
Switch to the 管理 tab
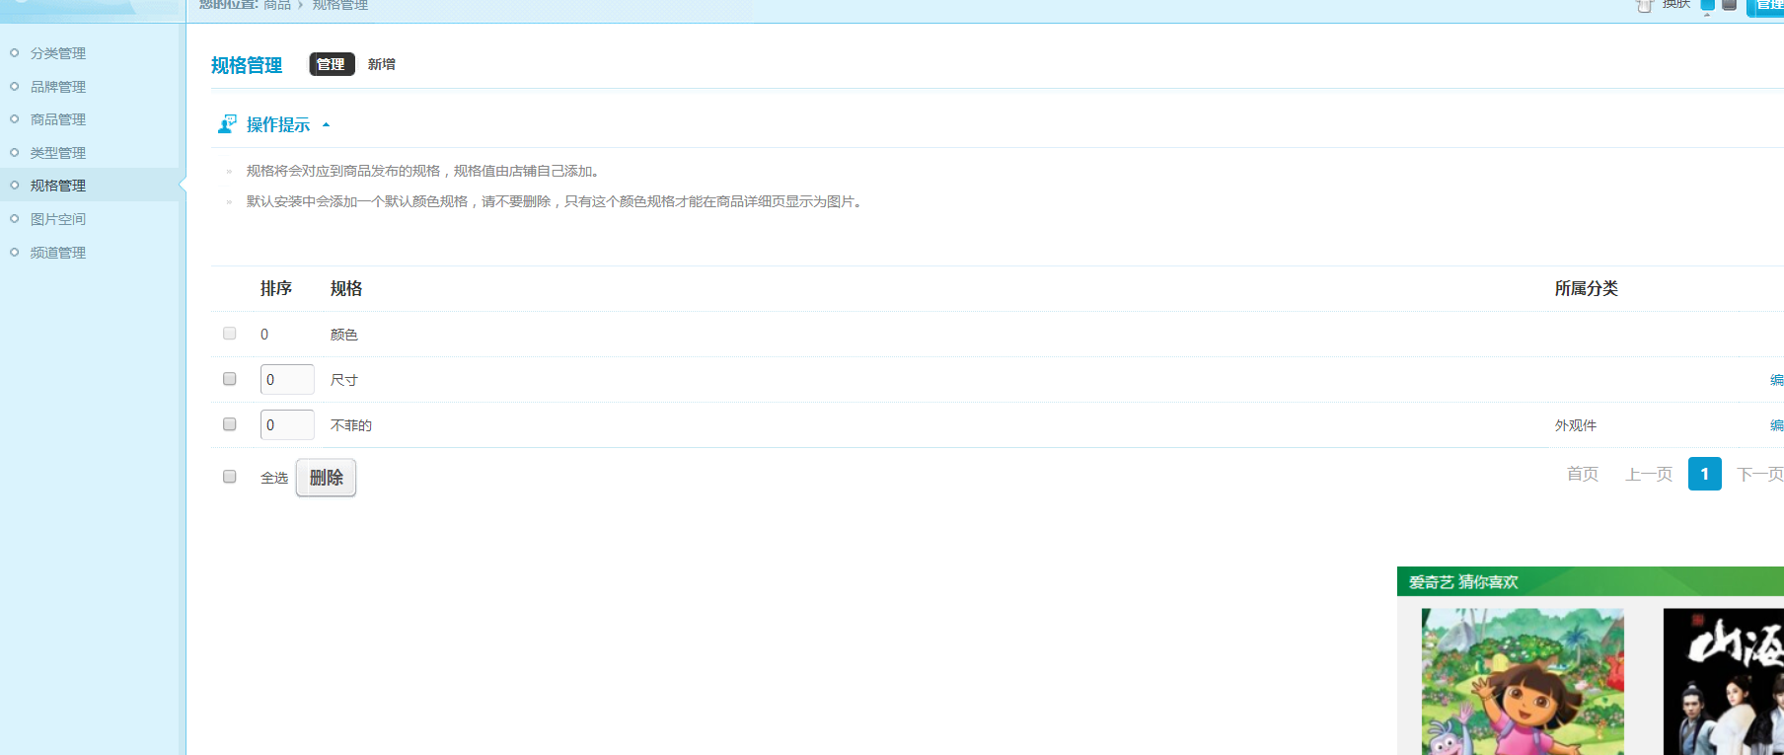coord(332,64)
